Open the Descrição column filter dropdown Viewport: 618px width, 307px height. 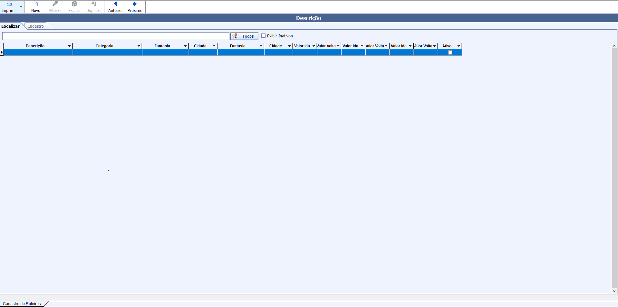69,46
